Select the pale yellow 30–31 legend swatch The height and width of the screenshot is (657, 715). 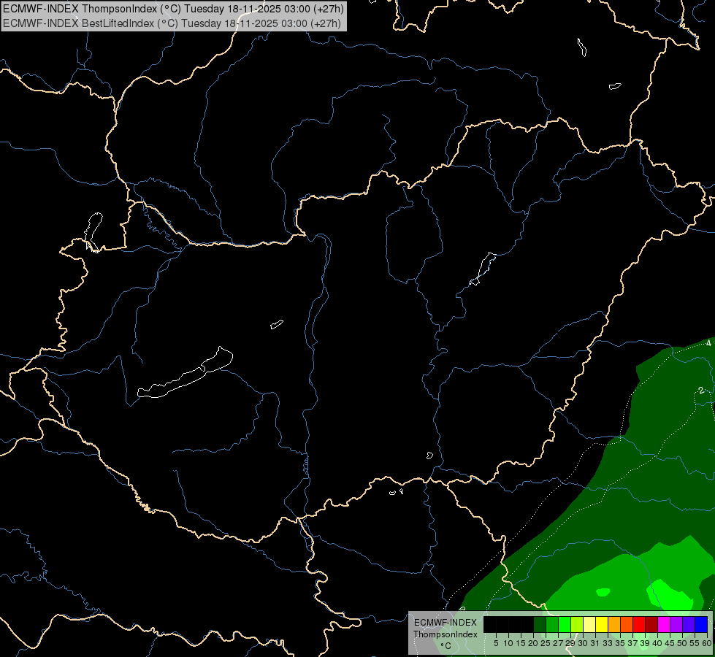589,624
